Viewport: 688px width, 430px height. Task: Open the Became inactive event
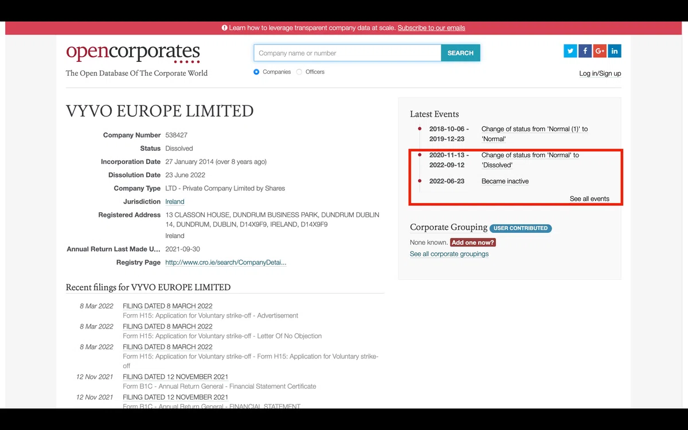click(505, 181)
